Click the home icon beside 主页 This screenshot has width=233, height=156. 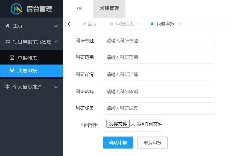[x=7, y=26]
